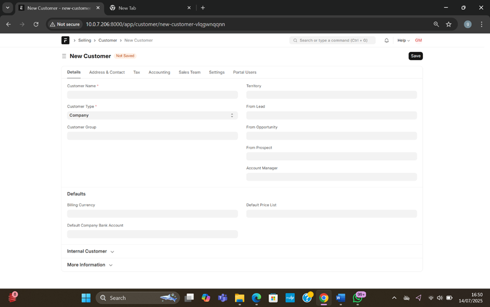Viewport: 490px width, 307px height.
Task: Click the Not secure warning badge
Action: [65, 25]
